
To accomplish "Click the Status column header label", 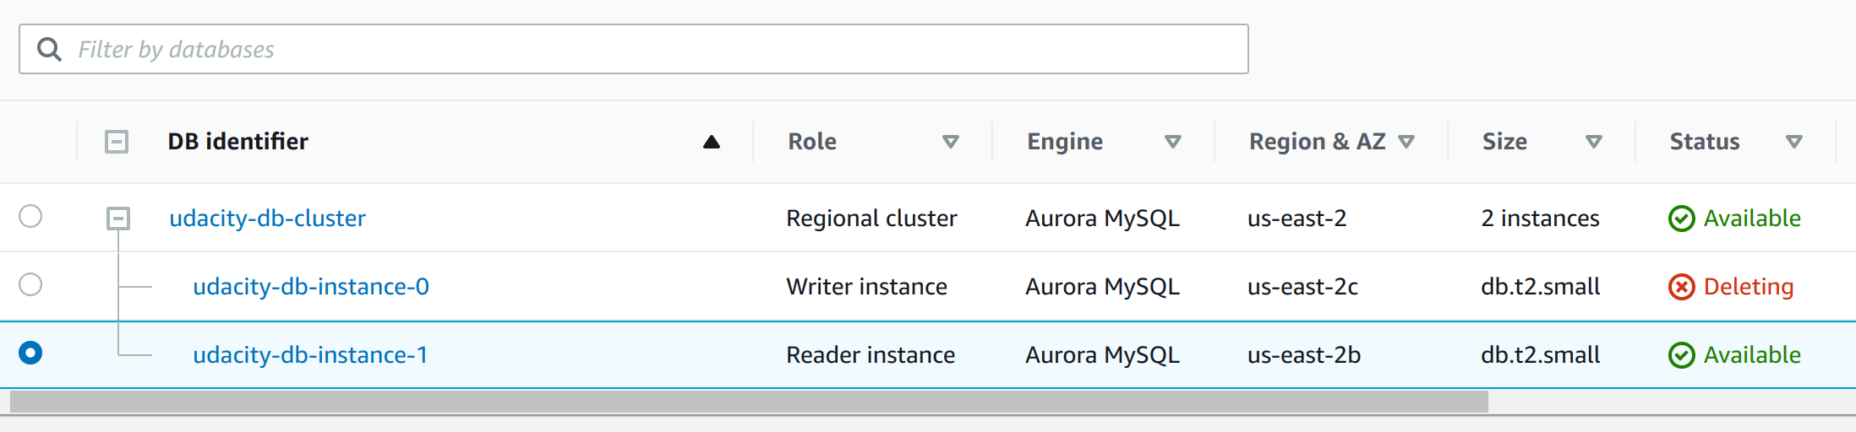I will point(1705,141).
